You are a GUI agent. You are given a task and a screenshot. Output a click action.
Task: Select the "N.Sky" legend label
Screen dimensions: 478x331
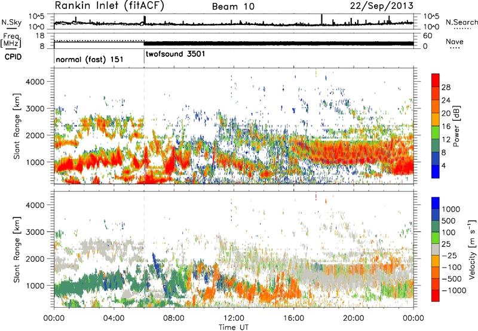pyautogui.click(x=11, y=22)
